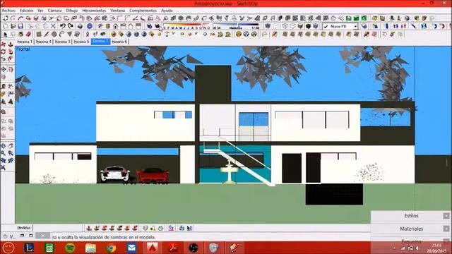
Task: Open Mail app from the taskbar
Action: [x=131, y=248]
